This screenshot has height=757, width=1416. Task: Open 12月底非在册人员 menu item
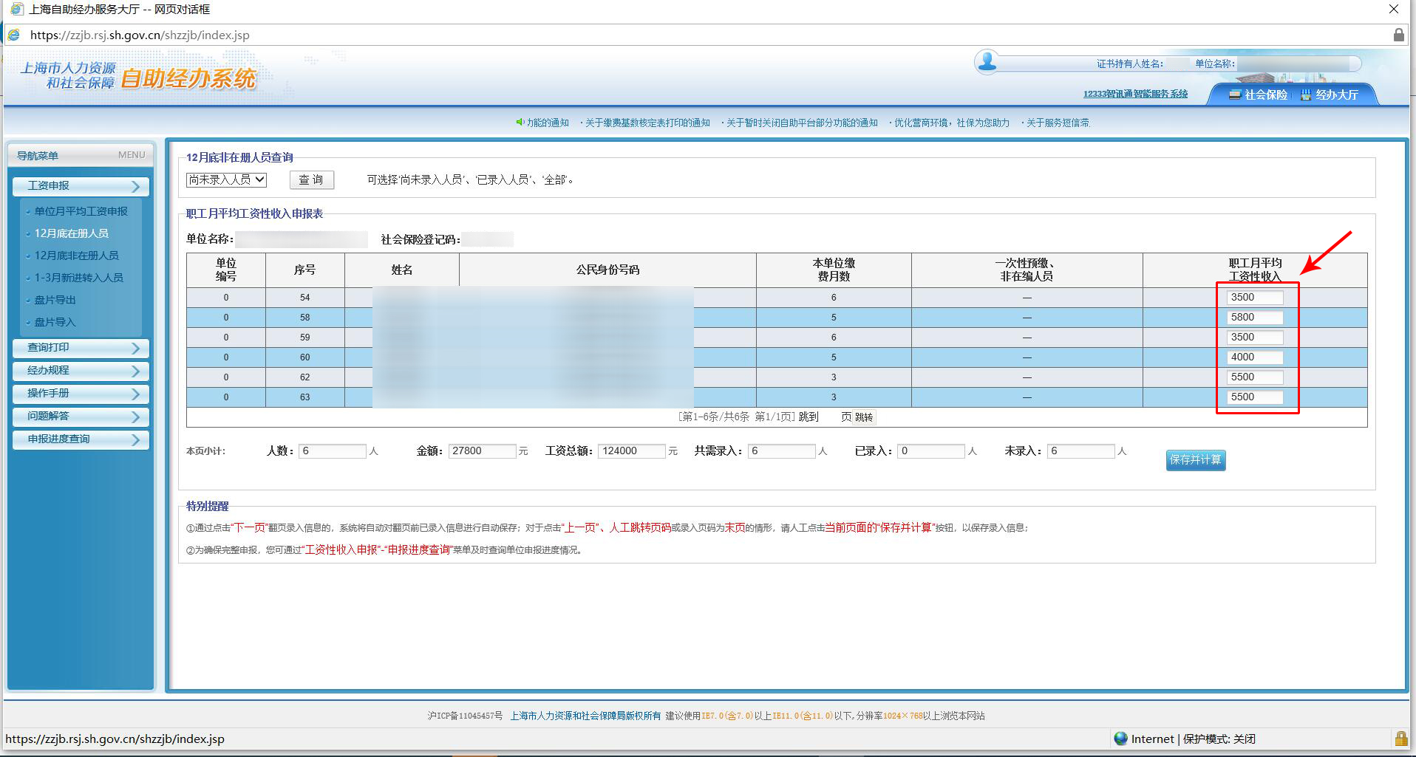pos(76,256)
